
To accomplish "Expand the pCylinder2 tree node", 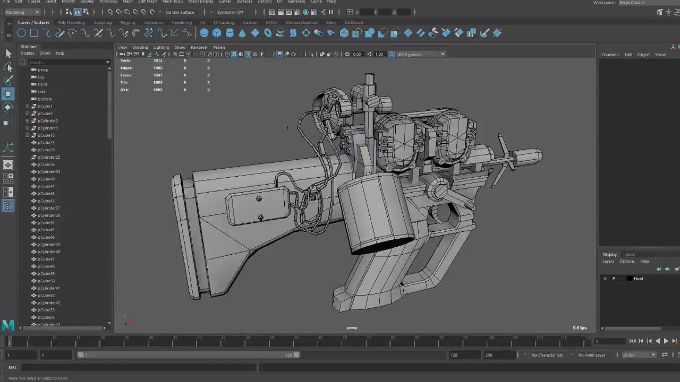I will 28,121.
